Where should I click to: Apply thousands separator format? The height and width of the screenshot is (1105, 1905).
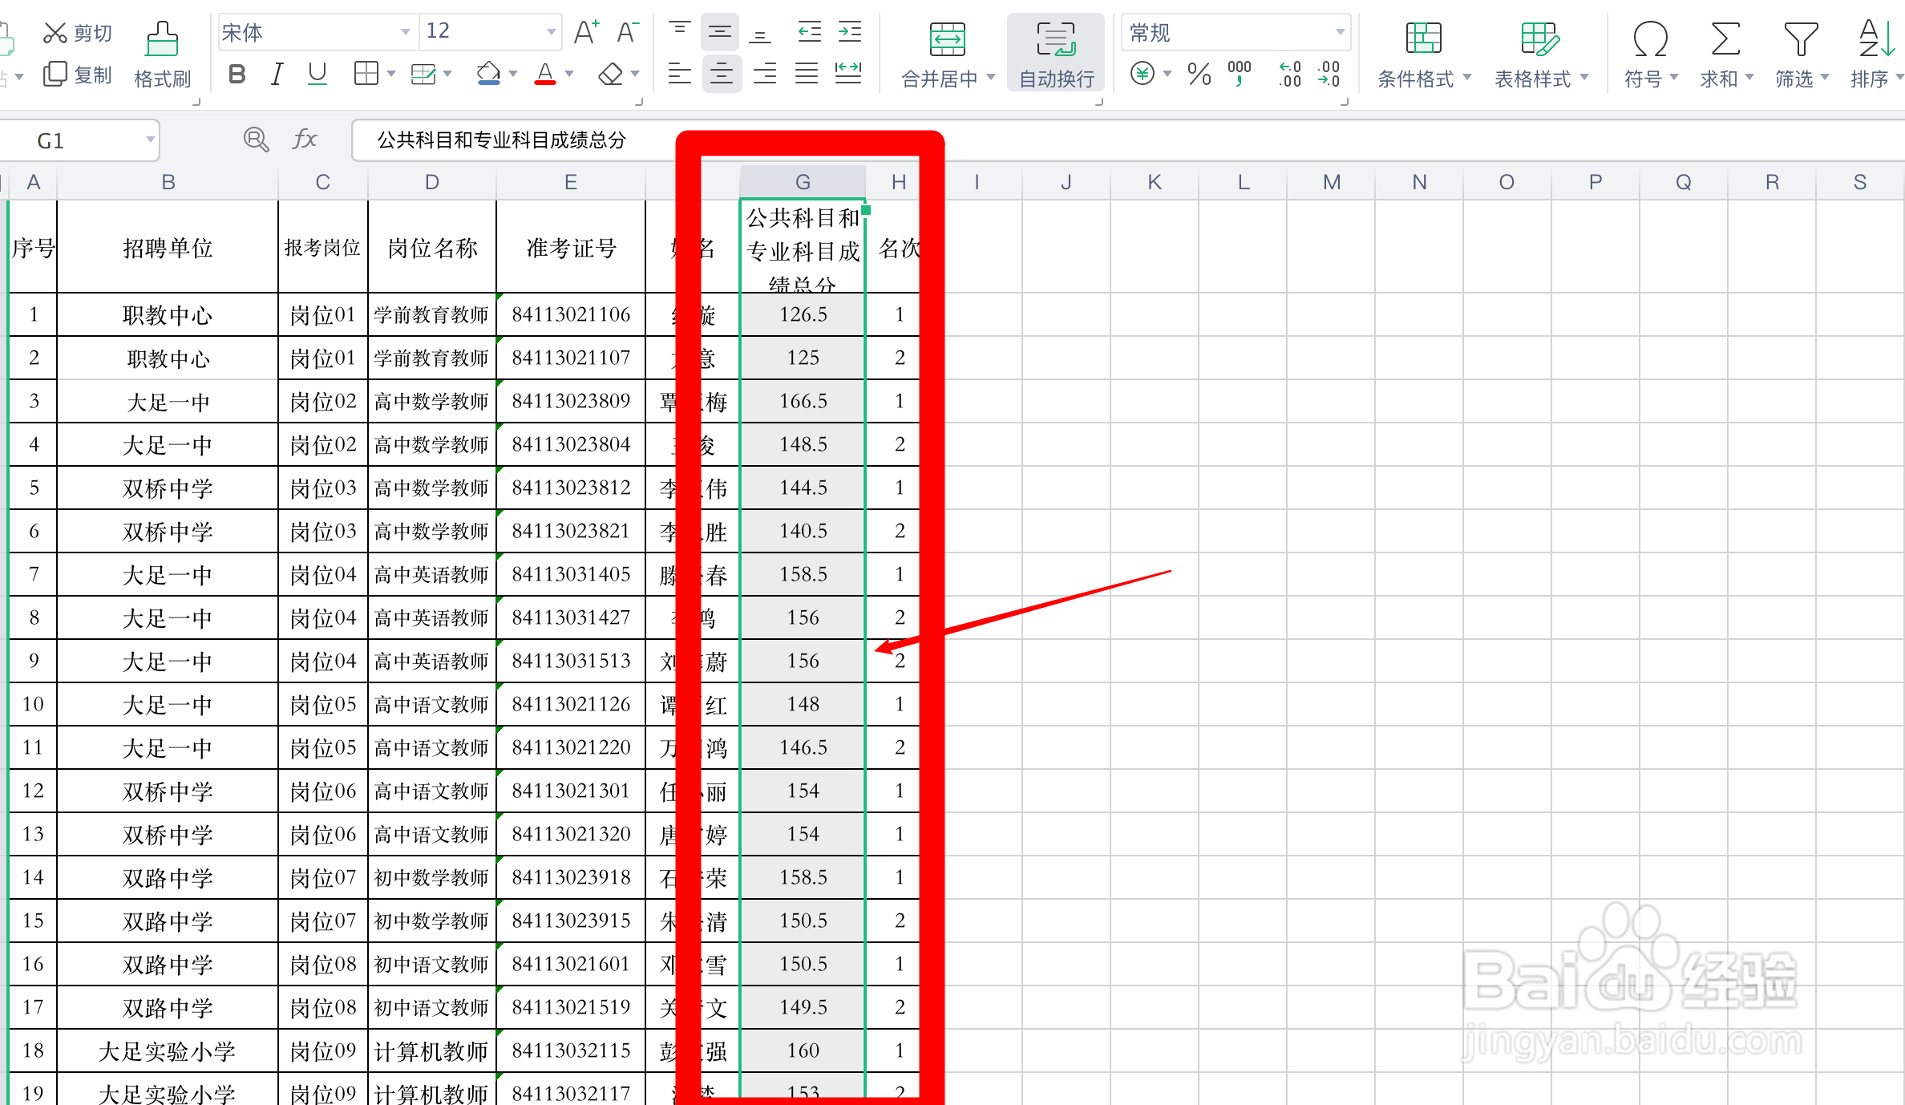pos(1240,75)
